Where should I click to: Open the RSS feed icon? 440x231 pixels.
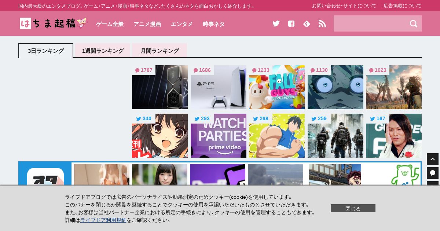coord(322,23)
